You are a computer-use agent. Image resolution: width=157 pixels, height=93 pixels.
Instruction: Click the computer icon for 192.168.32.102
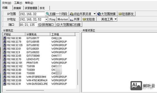click(x=4, y=66)
